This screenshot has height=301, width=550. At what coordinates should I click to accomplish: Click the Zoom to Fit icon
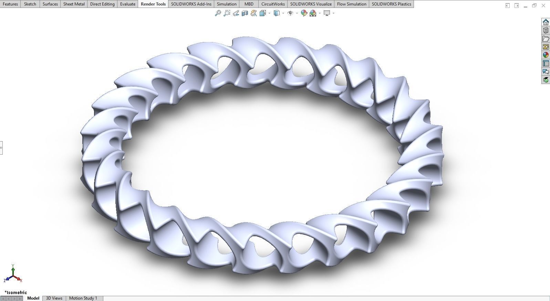[x=218, y=13]
